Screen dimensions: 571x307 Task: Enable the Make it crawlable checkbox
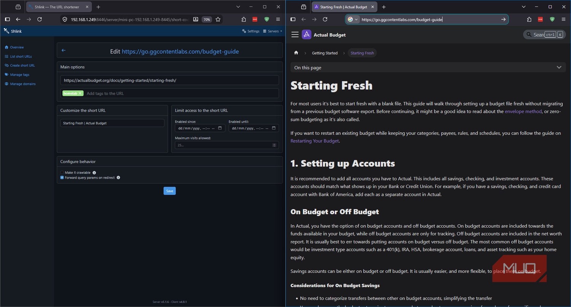(x=62, y=173)
